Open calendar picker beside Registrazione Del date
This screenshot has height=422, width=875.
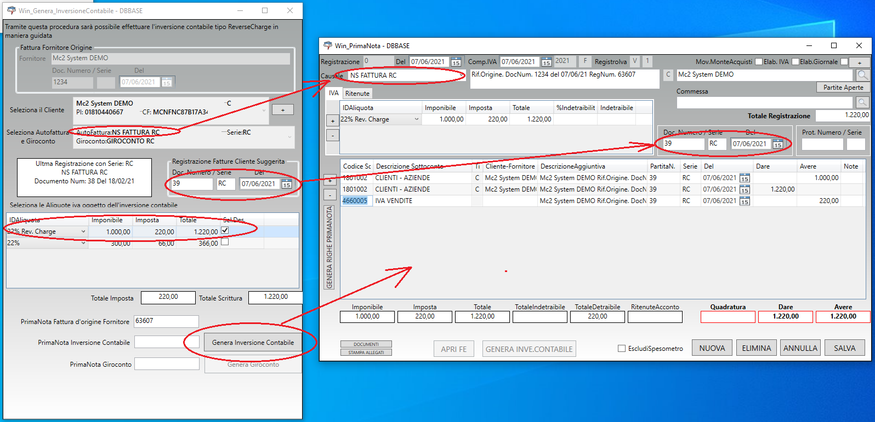pos(456,62)
